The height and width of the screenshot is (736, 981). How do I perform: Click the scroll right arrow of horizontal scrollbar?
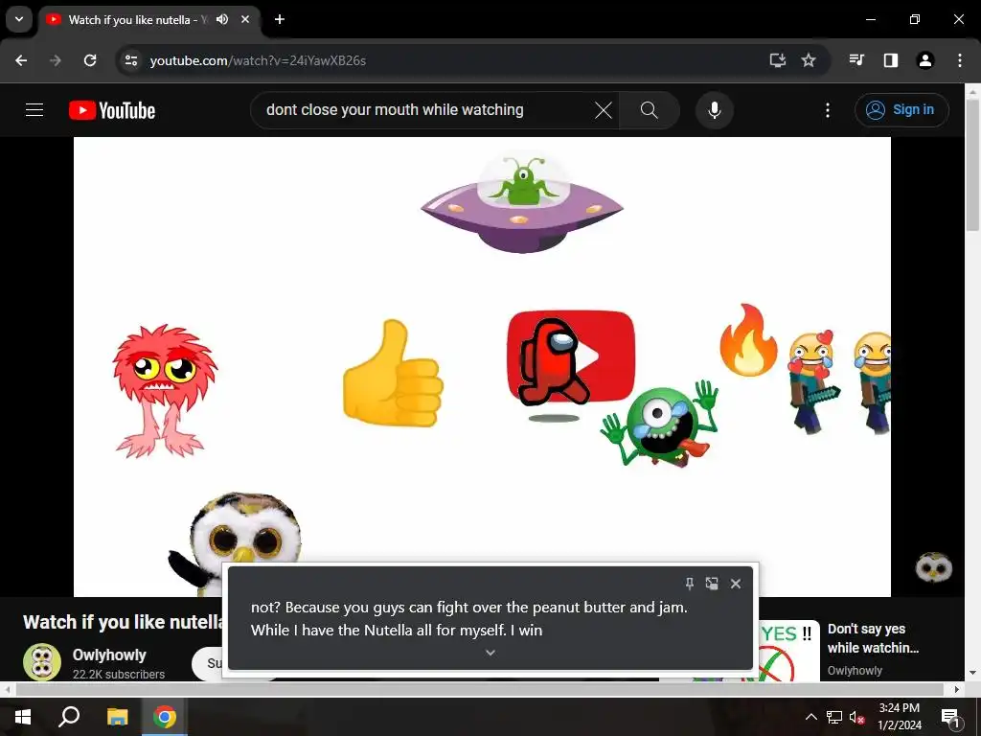point(957,689)
